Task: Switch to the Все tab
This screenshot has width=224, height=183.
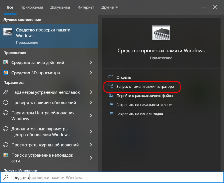Action: (10, 7)
